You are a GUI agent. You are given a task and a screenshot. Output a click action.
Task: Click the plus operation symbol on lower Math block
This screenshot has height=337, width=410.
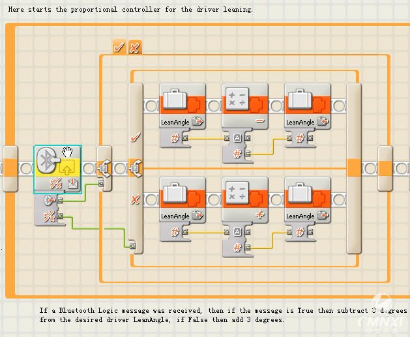(260, 214)
